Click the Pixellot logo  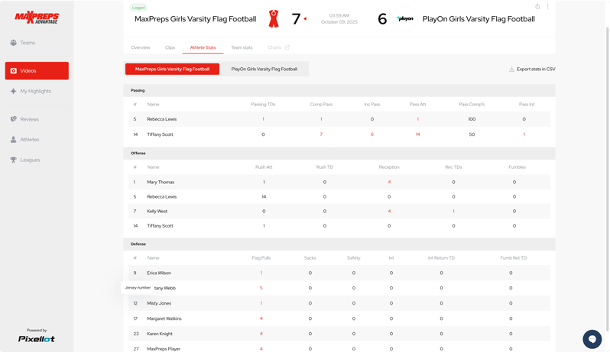(x=37, y=339)
